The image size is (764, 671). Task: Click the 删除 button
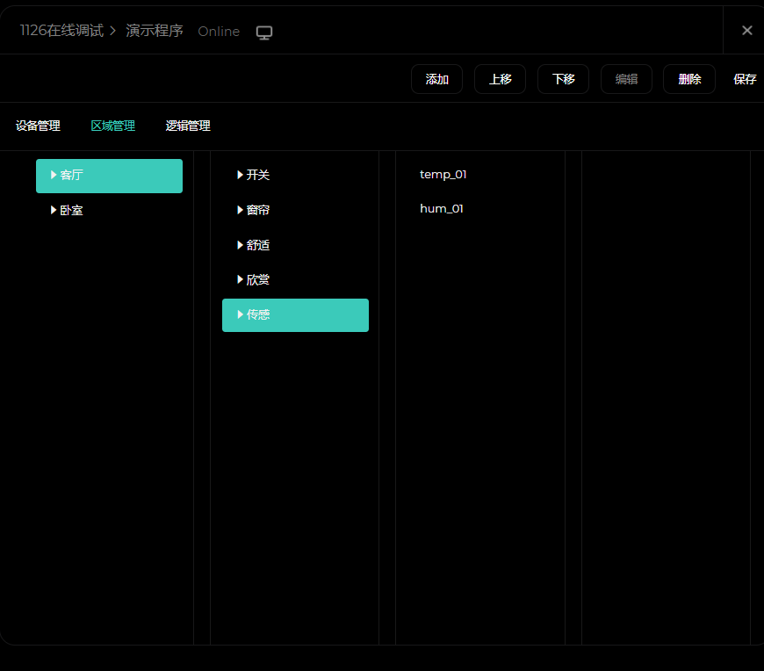pyautogui.click(x=689, y=79)
